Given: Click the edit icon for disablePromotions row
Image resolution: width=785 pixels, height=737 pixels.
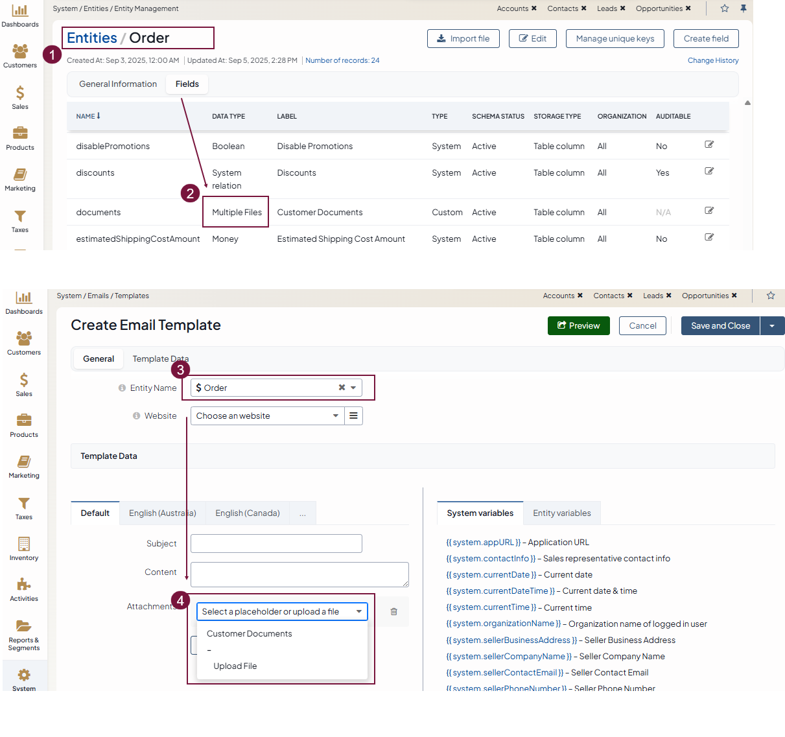Looking at the screenshot, I should coord(709,145).
